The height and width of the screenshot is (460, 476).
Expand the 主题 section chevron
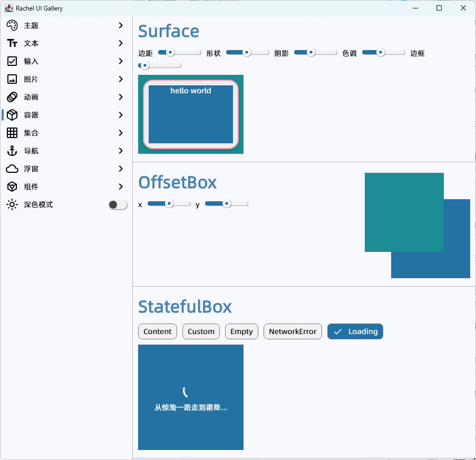pyautogui.click(x=121, y=25)
